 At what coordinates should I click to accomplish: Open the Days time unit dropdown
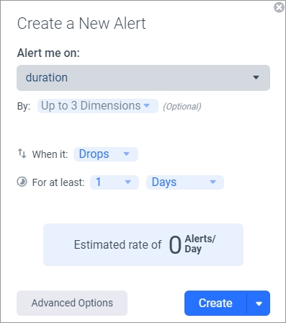[x=185, y=182]
